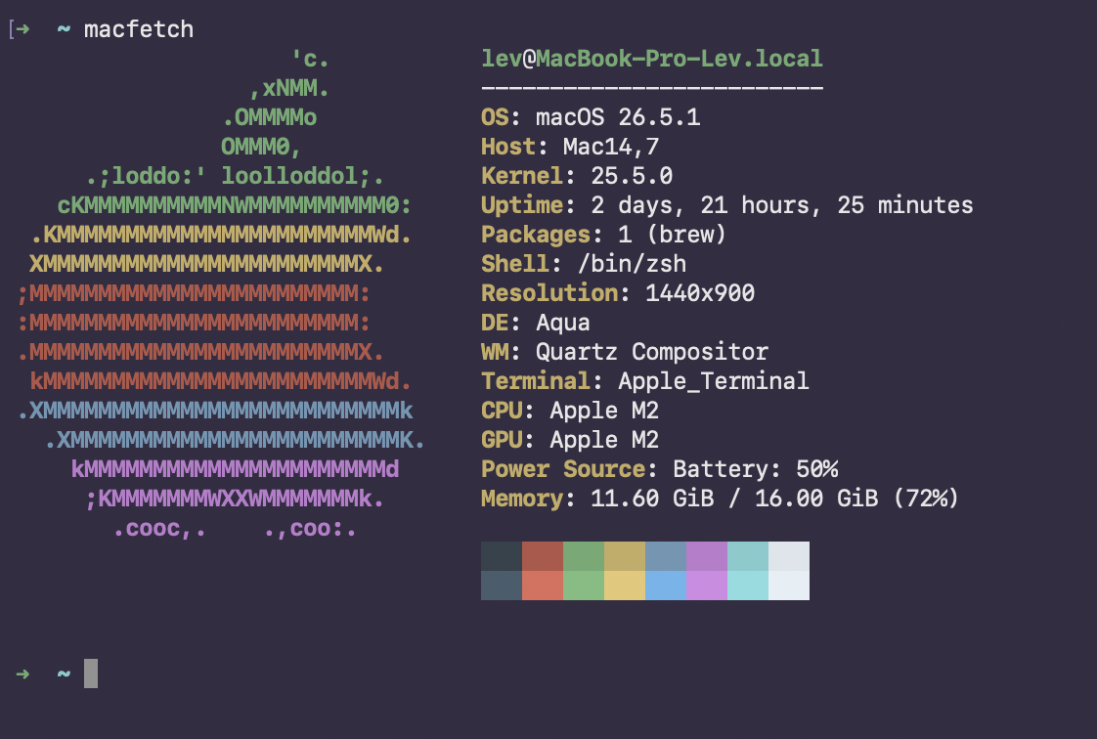1097x739 pixels.
Task: Select the Kernel: 25.5.0 line
Action: (577, 176)
